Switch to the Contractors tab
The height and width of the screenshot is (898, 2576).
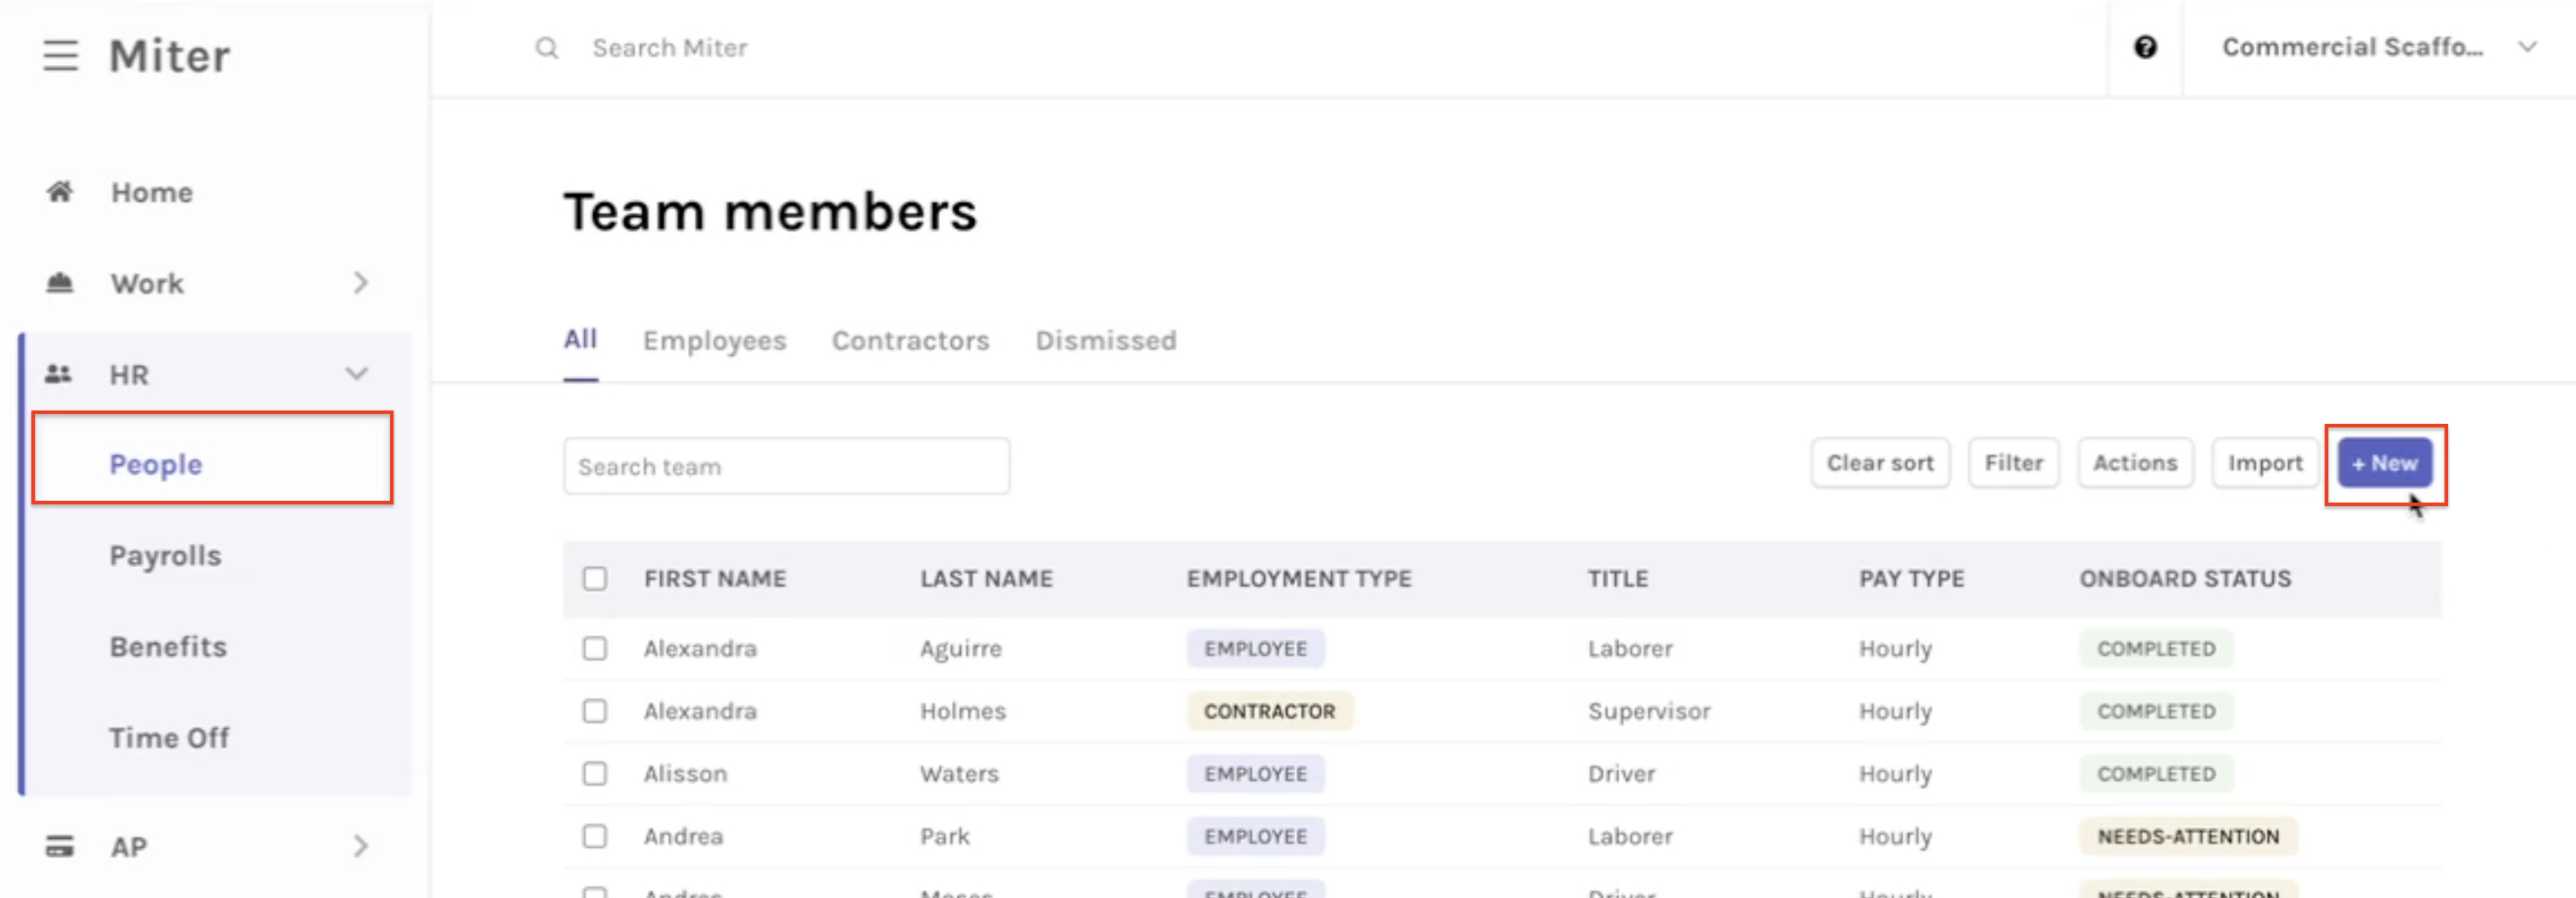point(910,341)
